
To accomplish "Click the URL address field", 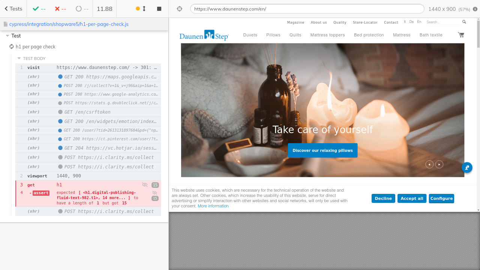I will pyautogui.click(x=307, y=9).
